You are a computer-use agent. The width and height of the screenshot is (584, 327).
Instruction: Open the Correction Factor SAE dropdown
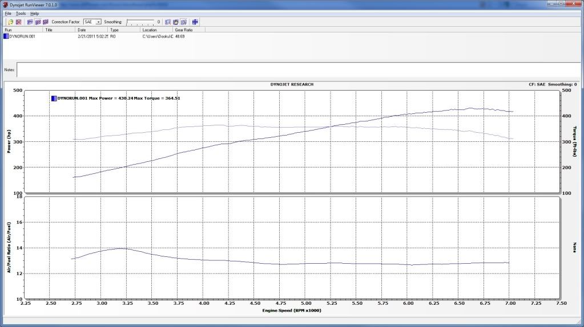pos(98,22)
